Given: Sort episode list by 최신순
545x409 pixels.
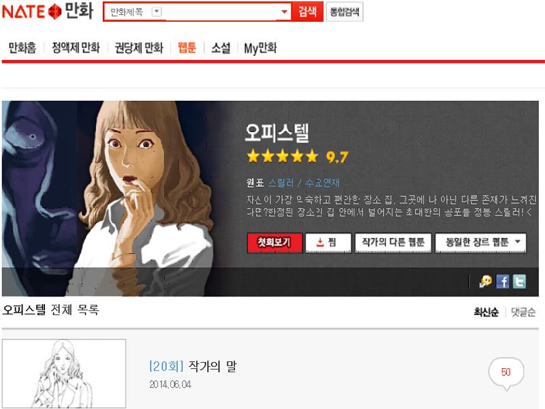Looking at the screenshot, I should coord(486,312).
